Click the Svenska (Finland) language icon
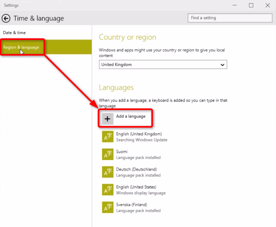 107,207
